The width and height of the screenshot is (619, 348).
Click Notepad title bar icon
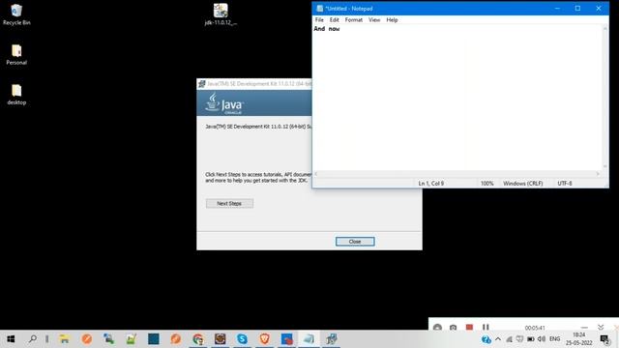[319, 9]
